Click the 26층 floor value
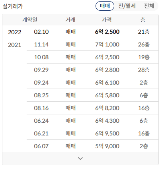Viewport: 162px width, 170px height. (144, 44)
